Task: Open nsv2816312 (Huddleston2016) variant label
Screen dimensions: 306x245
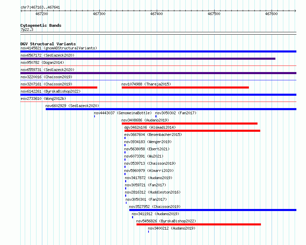Action: pos(153,192)
